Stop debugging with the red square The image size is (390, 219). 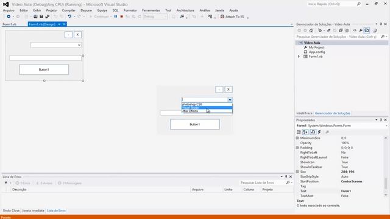(x=122, y=16)
